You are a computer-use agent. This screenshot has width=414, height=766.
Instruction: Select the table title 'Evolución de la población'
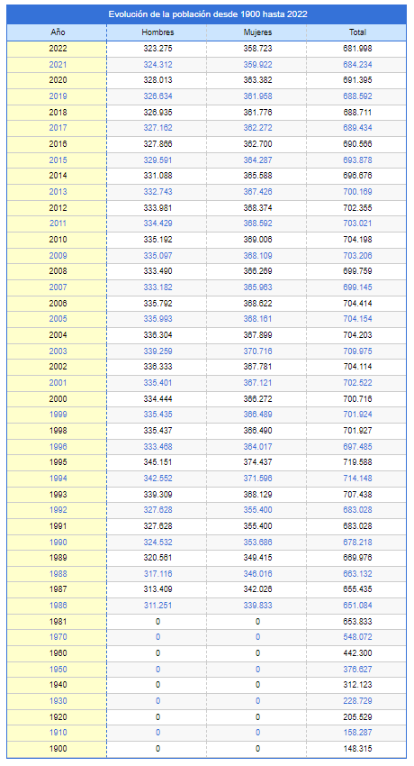pos(208,14)
